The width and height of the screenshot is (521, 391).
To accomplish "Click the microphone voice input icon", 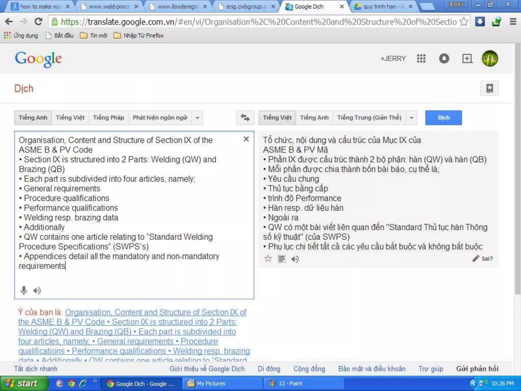I will 24,290.
